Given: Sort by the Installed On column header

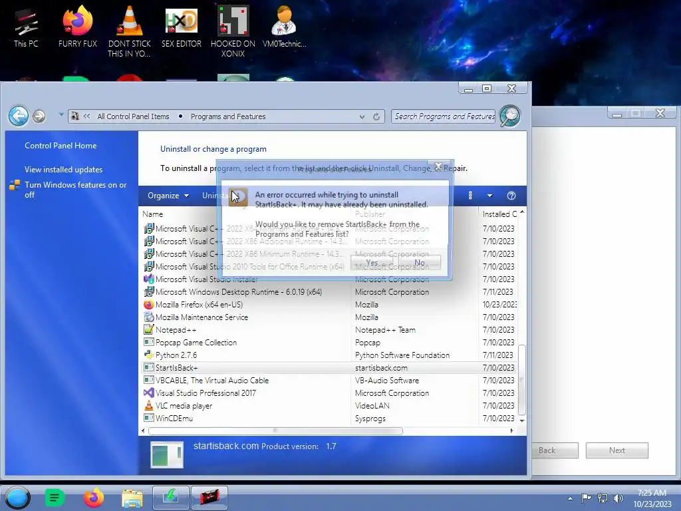Looking at the screenshot, I should [x=499, y=214].
